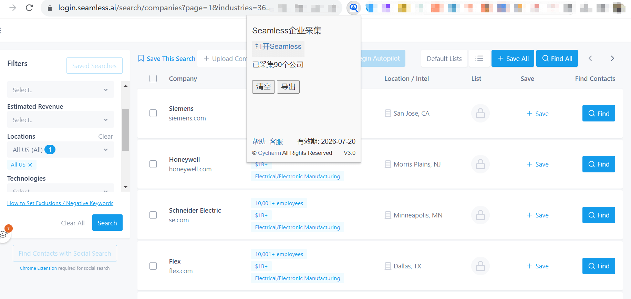This screenshot has height=299, width=631.
Task: Click the lock icon in Schneider Electric row
Action: tap(480, 215)
